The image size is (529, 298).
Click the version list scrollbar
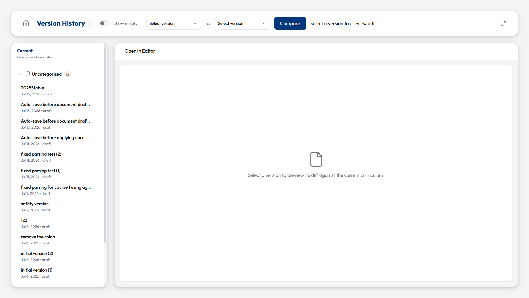pyautogui.click(x=105, y=145)
